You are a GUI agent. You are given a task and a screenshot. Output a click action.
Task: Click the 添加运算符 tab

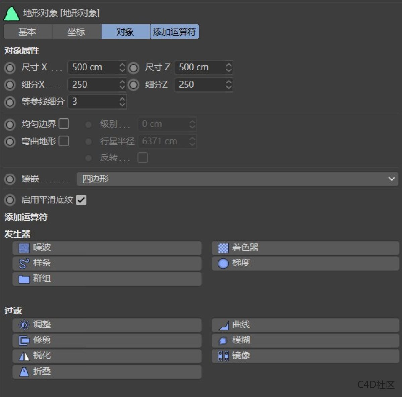pyautogui.click(x=174, y=31)
